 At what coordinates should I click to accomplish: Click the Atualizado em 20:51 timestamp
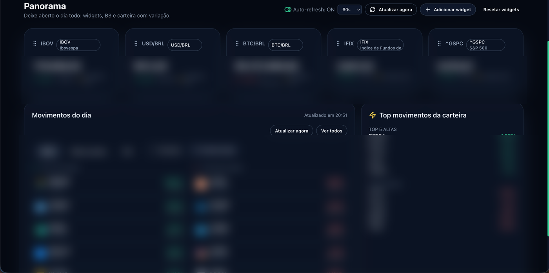[x=325, y=115]
